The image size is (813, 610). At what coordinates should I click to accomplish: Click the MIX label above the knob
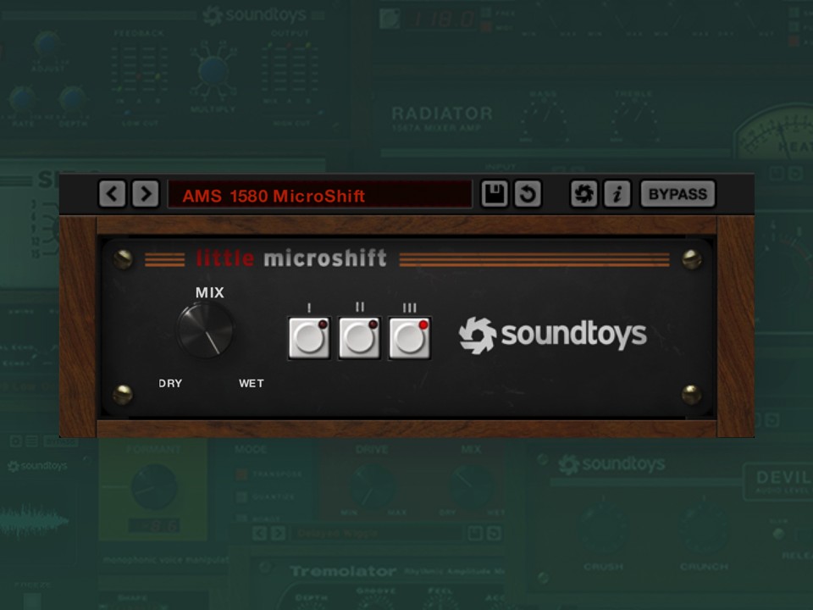tap(208, 292)
